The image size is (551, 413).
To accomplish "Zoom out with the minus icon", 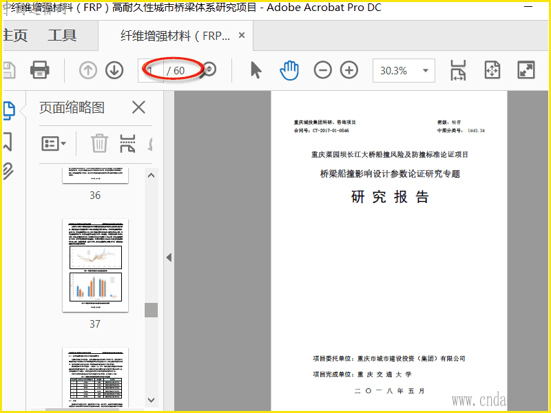I will [x=322, y=70].
